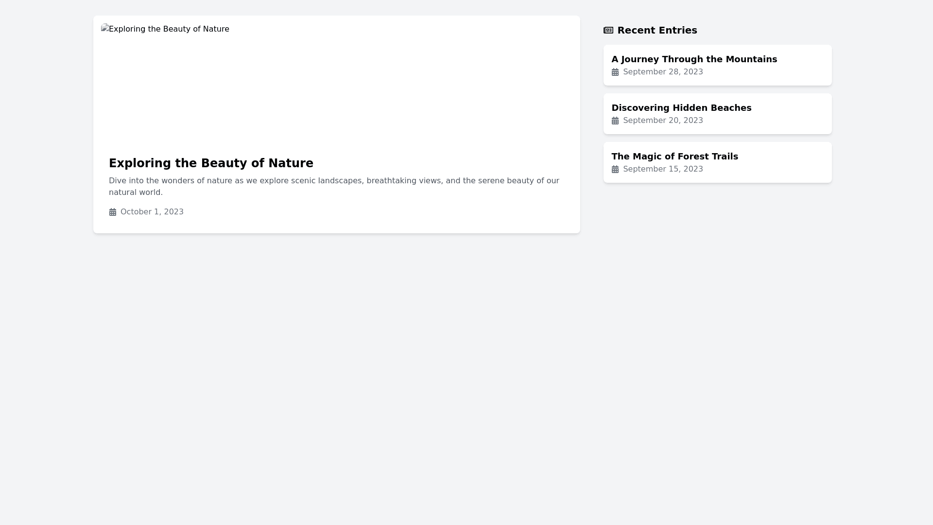Click the newspaper icon beside Recent Entries

[x=608, y=30]
